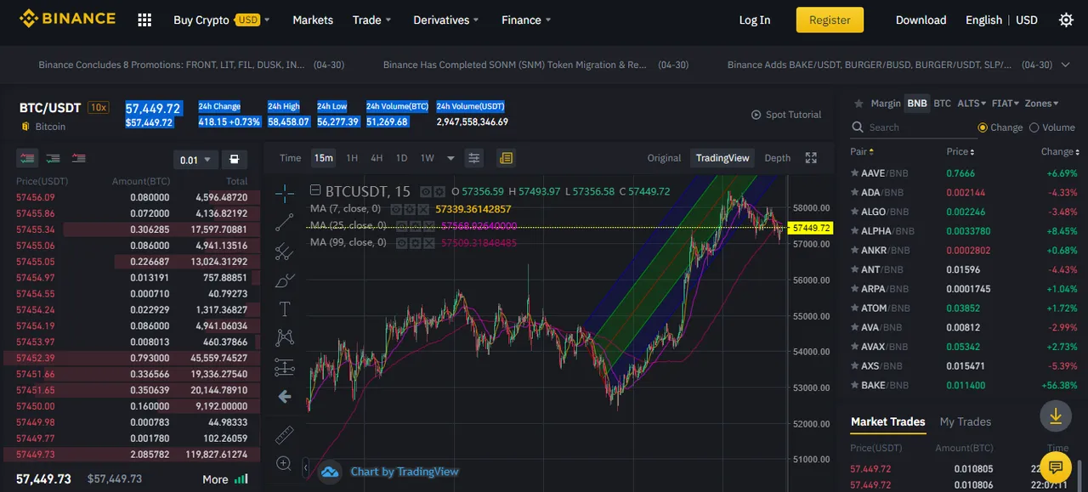
Task: Expand the FIAT market dropdown
Action: 1005,104
